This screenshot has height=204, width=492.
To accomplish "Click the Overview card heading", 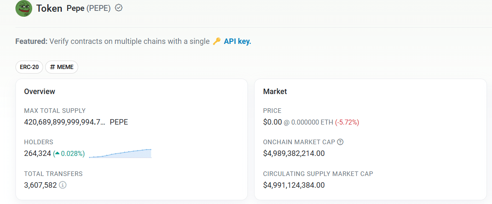I will point(40,91).
